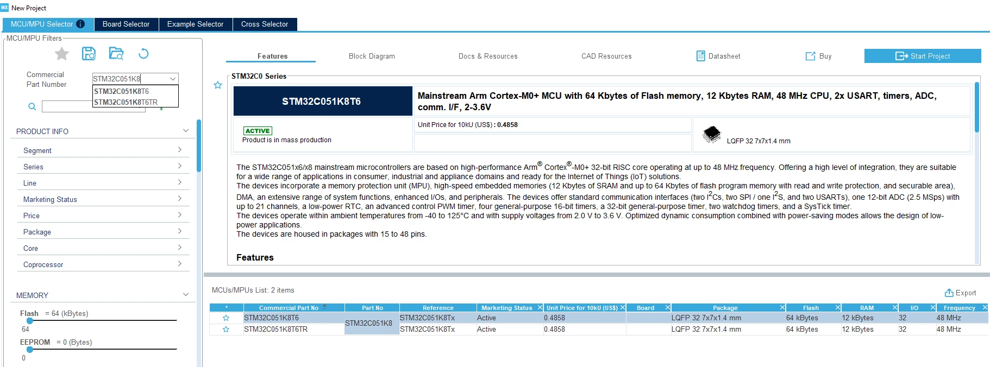Sort by Commercial Part No column header

[294, 307]
